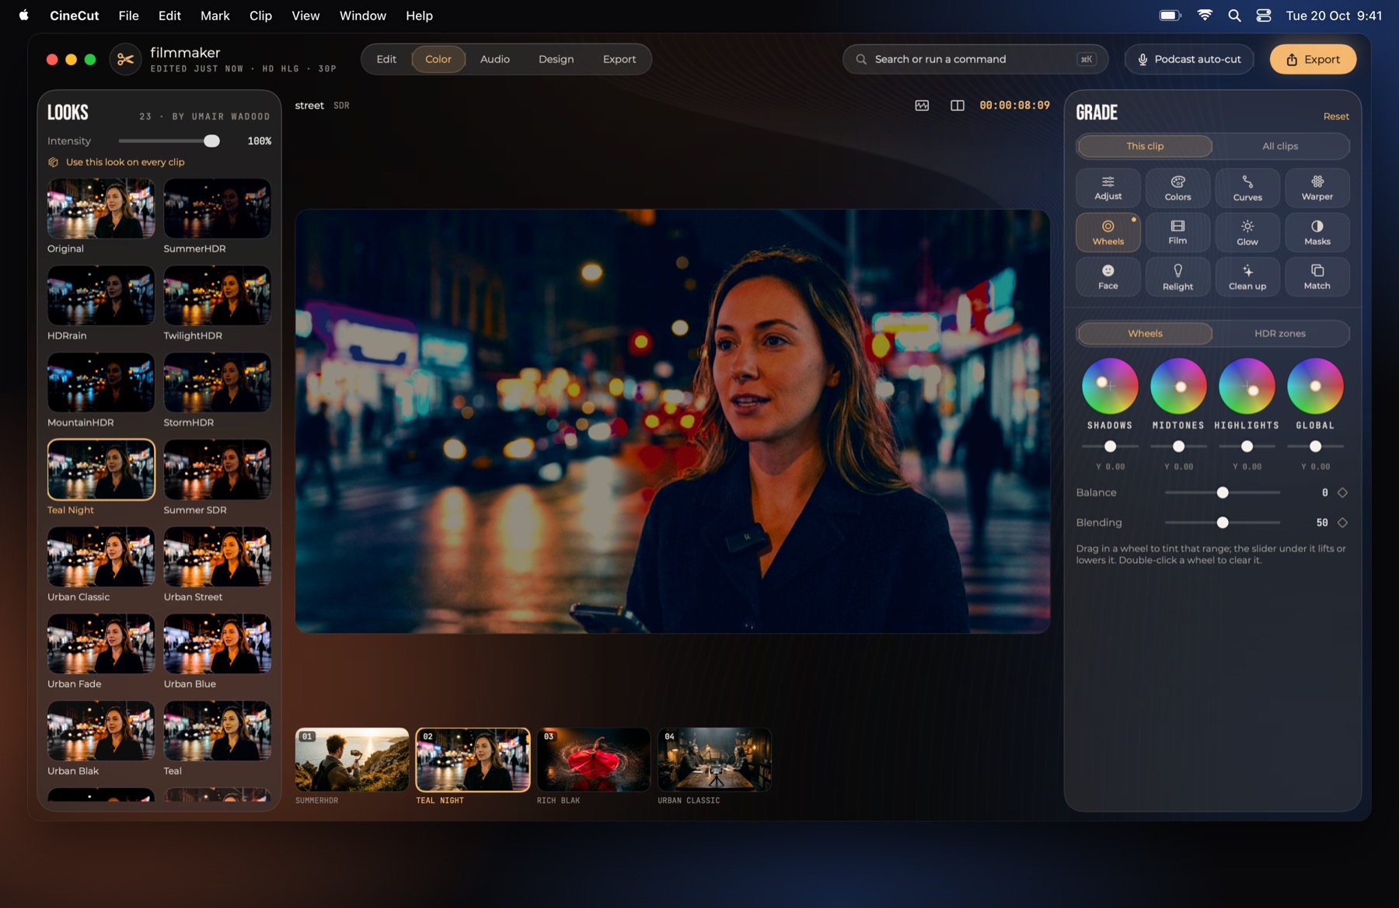
Task: Open the Face tool
Action: click(1108, 277)
